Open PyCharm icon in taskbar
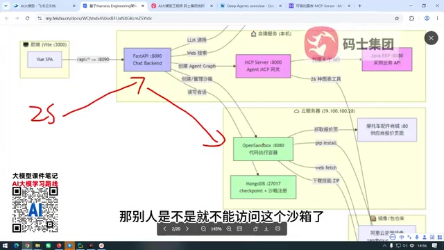Viewport: 444px width, 250px height. (80, 245)
